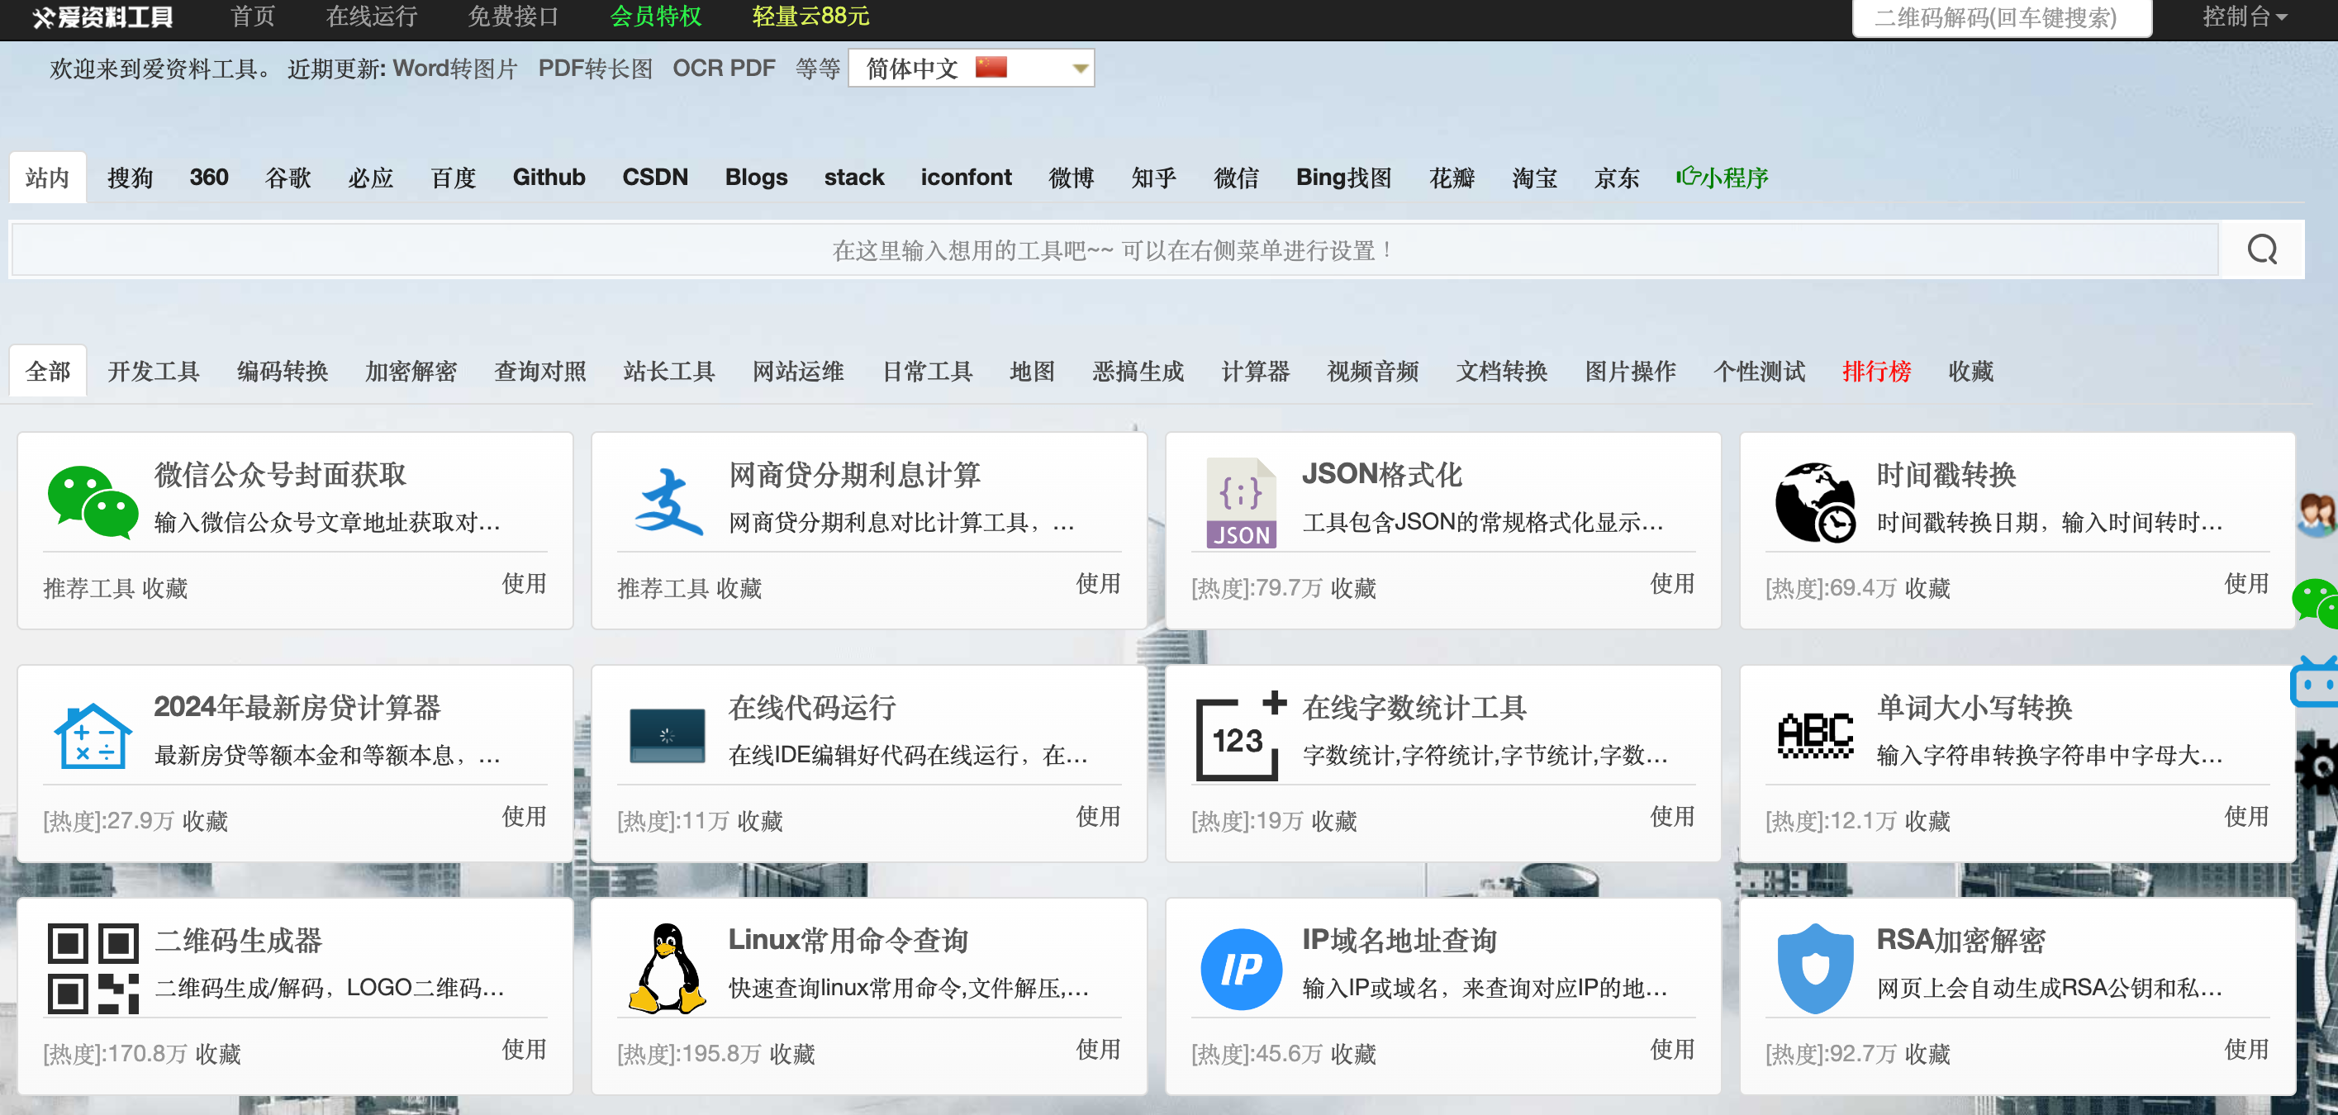Click 使用 on JSON格式化 card
This screenshot has height=1115, width=2338.
click(1672, 583)
